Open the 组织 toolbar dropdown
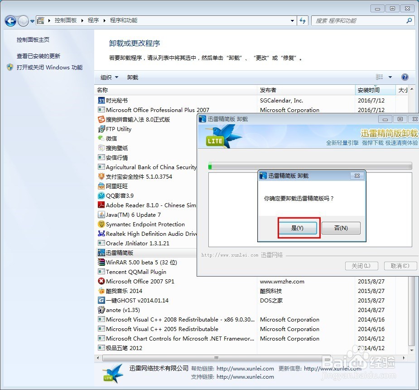Screen dimensions: 419x390 pos(109,77)
